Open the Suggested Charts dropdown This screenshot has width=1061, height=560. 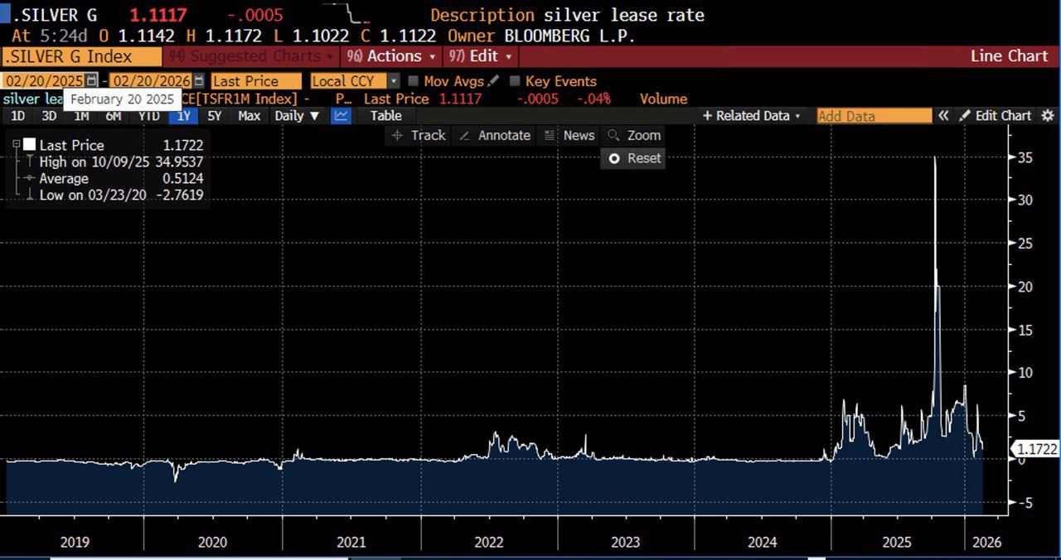coord(250,56)
